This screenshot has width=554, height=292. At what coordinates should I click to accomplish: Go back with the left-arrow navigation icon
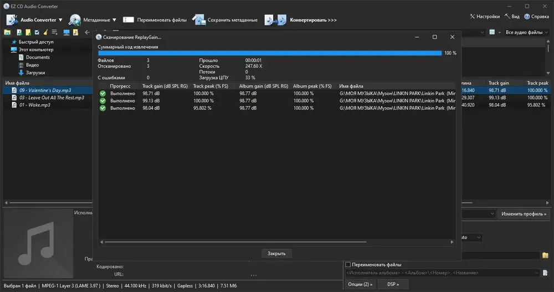coord(88,32)
